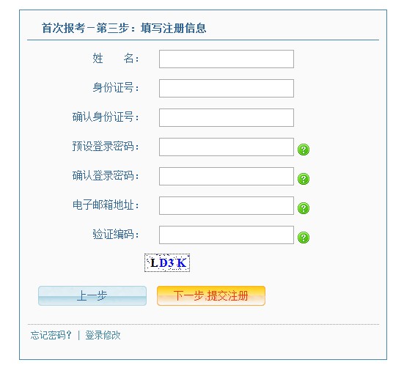Refresh the LD3K captcha image
Image resolution: width=393 pixels, height=368 pixels.
tap(167, 262)
